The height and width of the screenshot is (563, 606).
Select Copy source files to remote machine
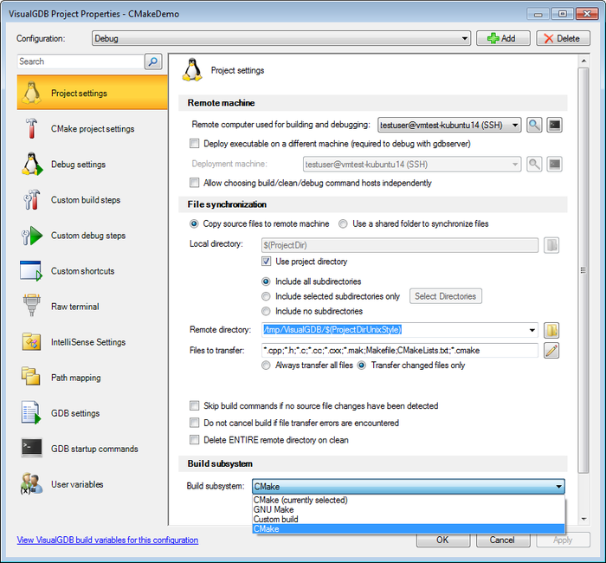(194, 223)
